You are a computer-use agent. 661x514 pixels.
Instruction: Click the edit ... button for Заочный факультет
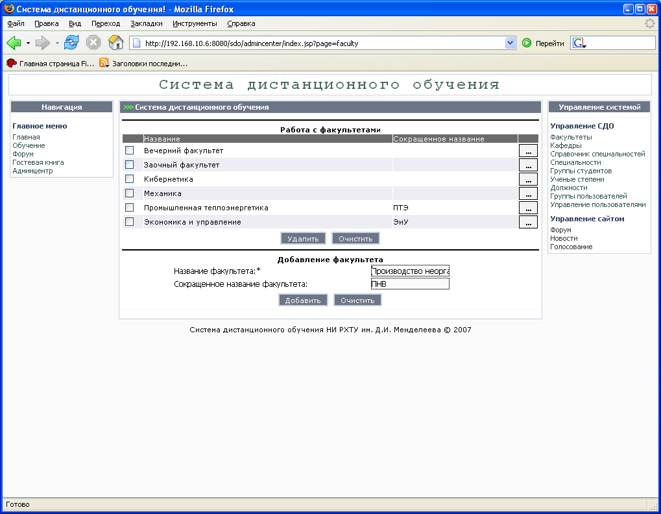coord(528,165)
